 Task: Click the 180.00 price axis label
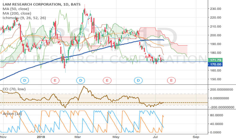[x=216, y=53]
